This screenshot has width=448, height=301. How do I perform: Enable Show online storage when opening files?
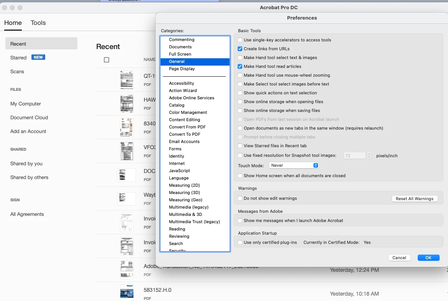point(240,102)
